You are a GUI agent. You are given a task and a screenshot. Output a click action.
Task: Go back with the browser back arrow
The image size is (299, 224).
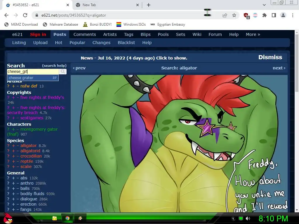click(6, 15)
